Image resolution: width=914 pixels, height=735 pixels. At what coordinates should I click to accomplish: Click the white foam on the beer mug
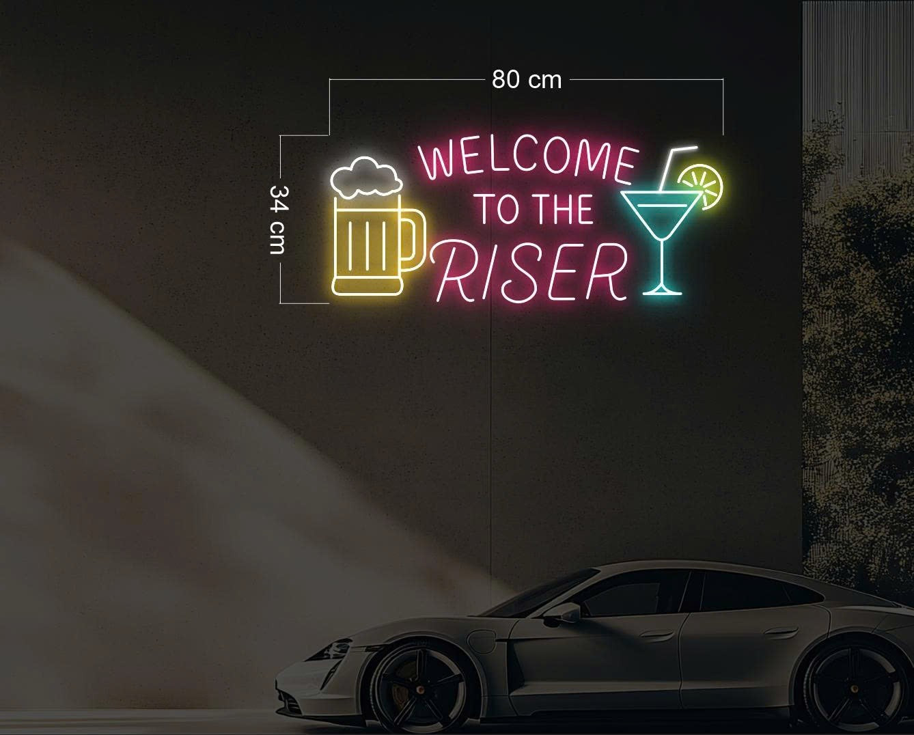(x=366, y=176)
